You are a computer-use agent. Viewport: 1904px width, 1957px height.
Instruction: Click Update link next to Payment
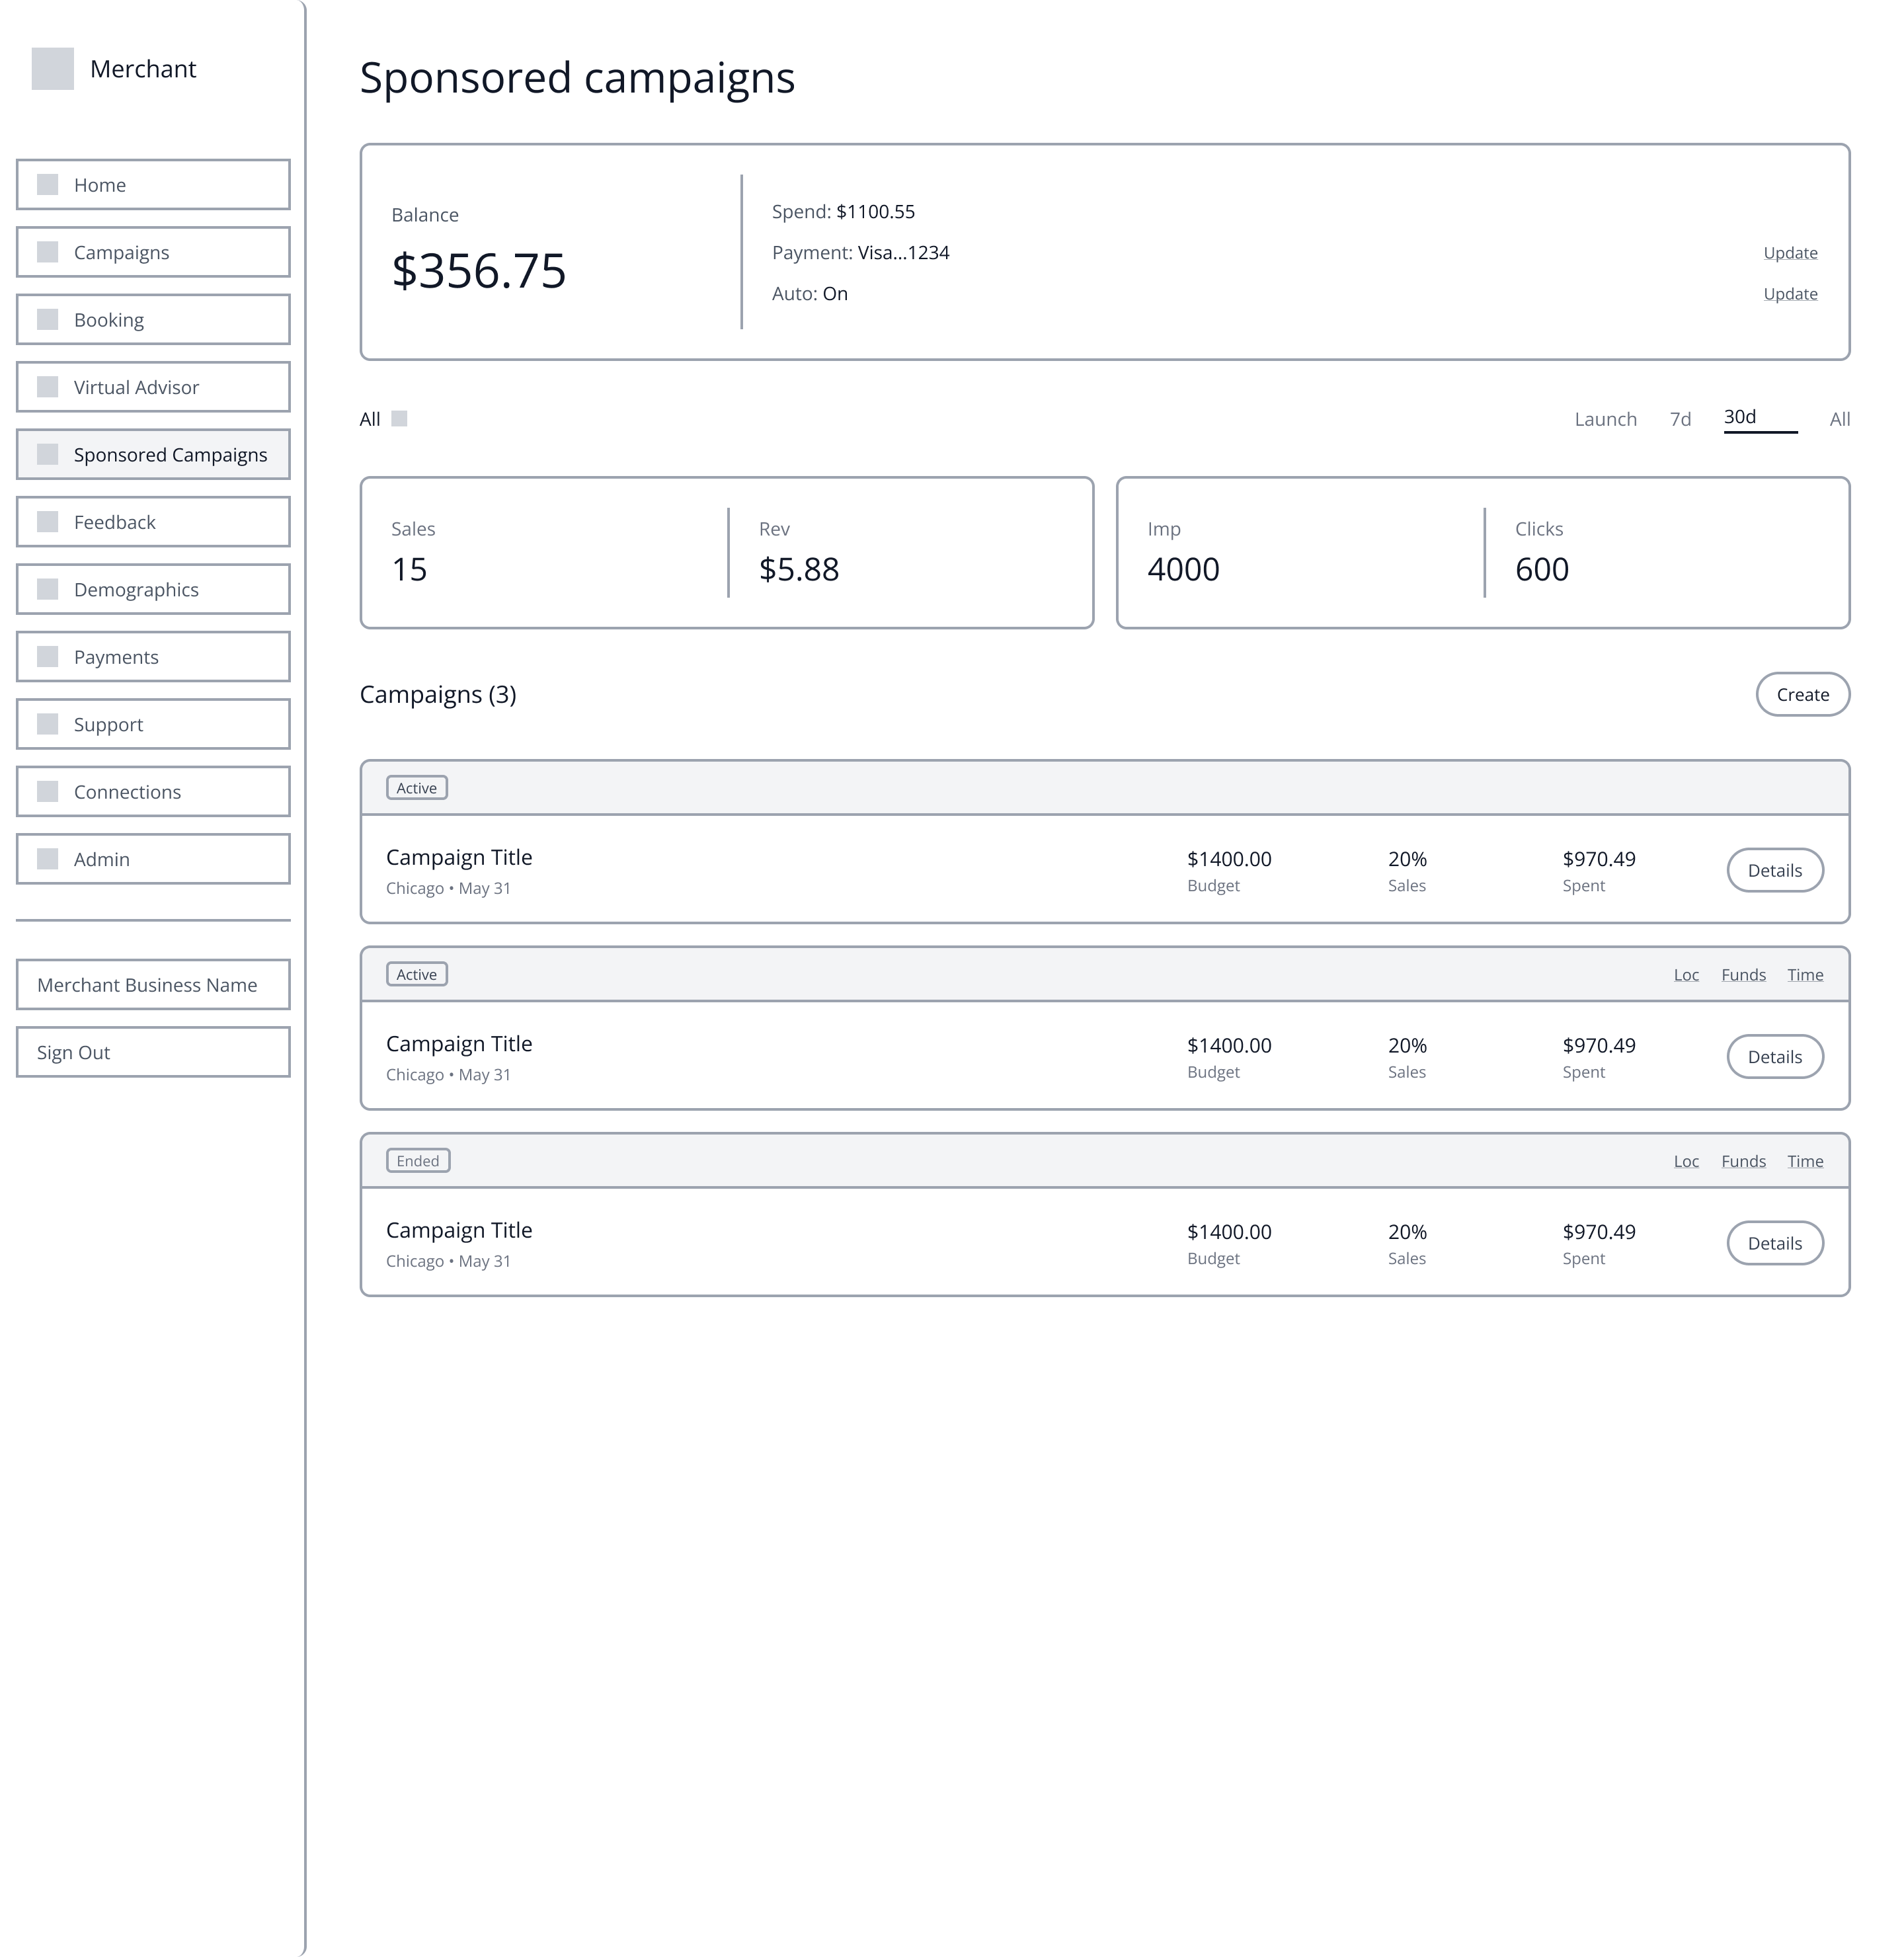pyautogui.click(x=1790, y=253)
